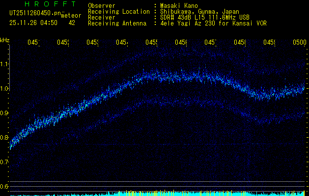Screen dimensions: 309x196
Task: Click the kHz axis unit label
Action: 4,40
